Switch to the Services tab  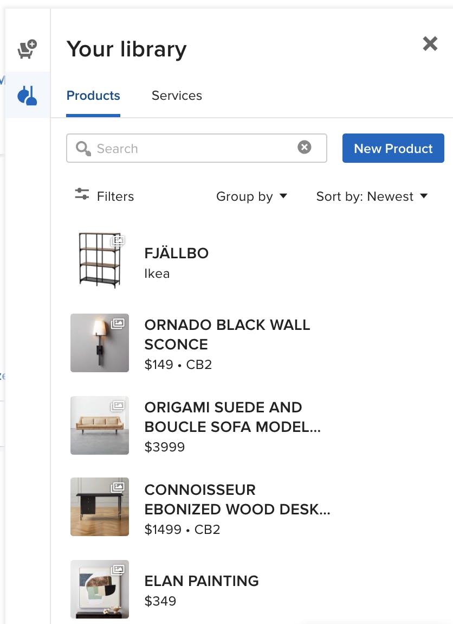pyautogui.click(x=176, y=95)
